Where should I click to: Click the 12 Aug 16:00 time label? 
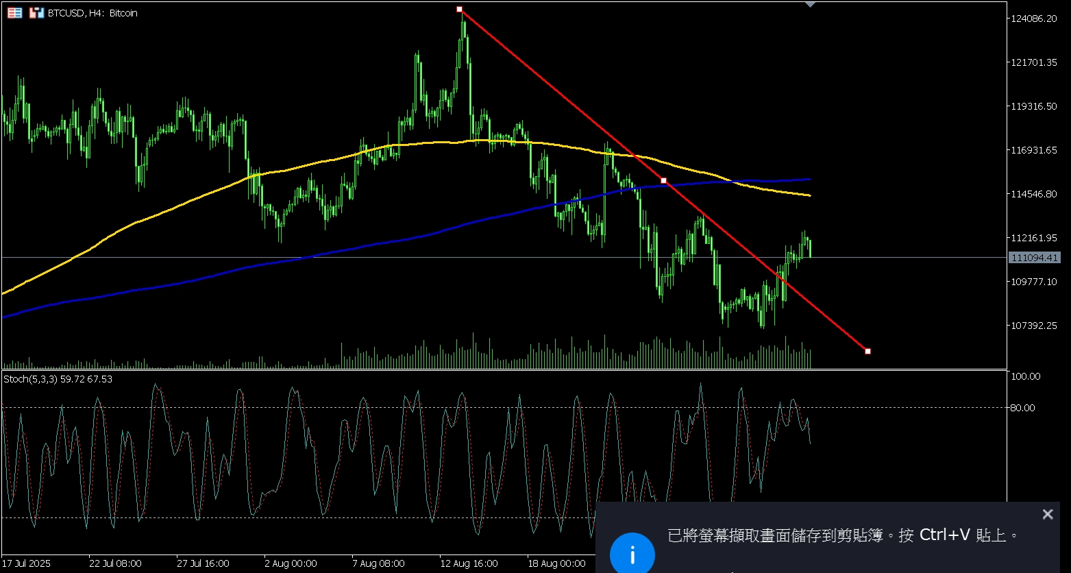coord(469,563)
